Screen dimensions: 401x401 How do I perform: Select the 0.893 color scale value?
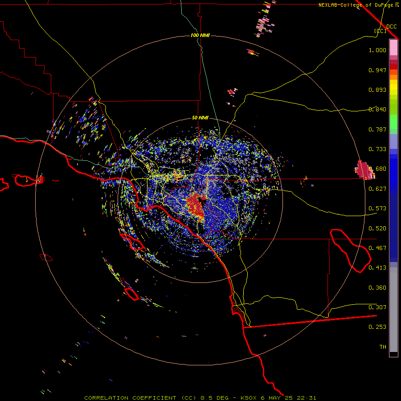pyautogui.click(x=377, y=90)
